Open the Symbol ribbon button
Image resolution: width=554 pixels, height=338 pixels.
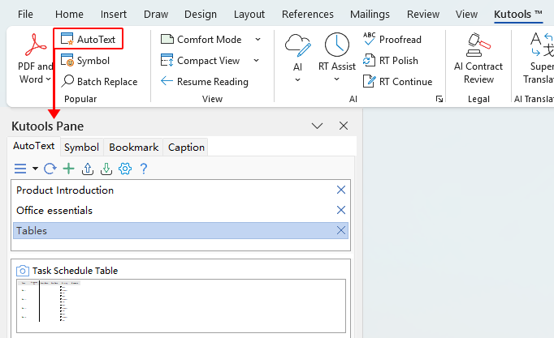[x=85, y=61]
